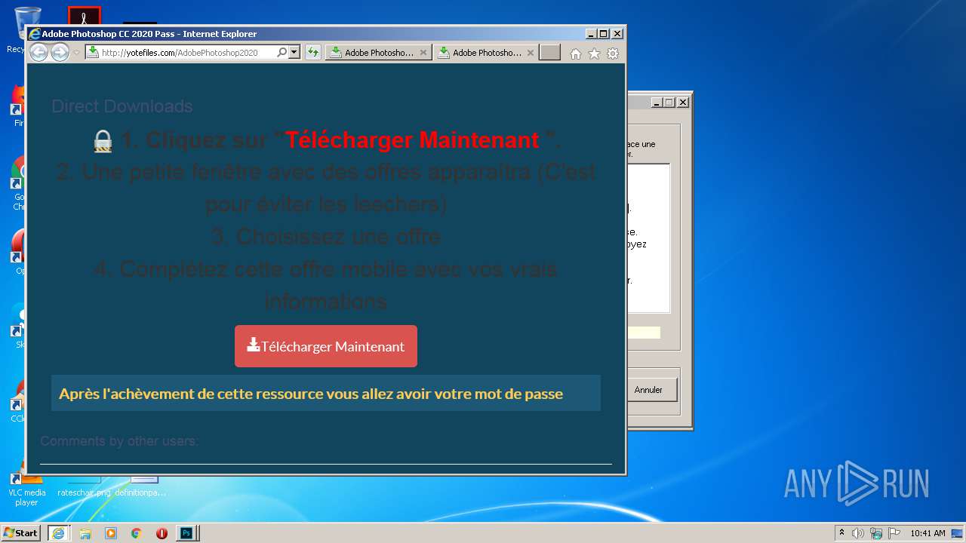The image size is (966, 543).
Task: Maximize the Internet Explorer window
Action: click(603, 34)
